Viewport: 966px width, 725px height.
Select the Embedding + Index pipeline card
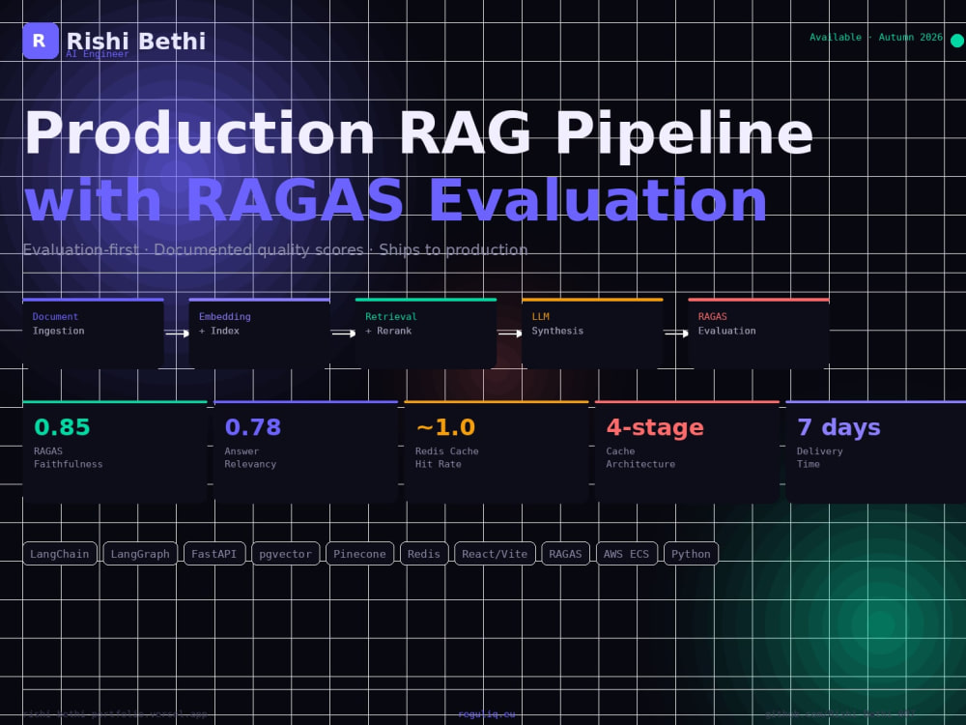pyautogui.click(x=259, y=333)
